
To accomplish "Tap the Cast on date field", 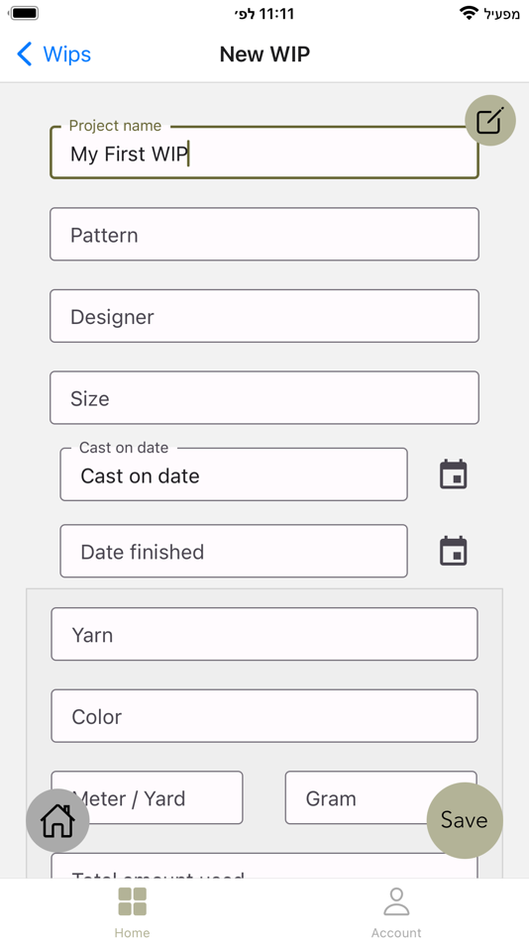I will pyautogui.click(x=234, y=474).
